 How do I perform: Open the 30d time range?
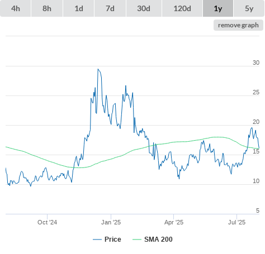144,8
